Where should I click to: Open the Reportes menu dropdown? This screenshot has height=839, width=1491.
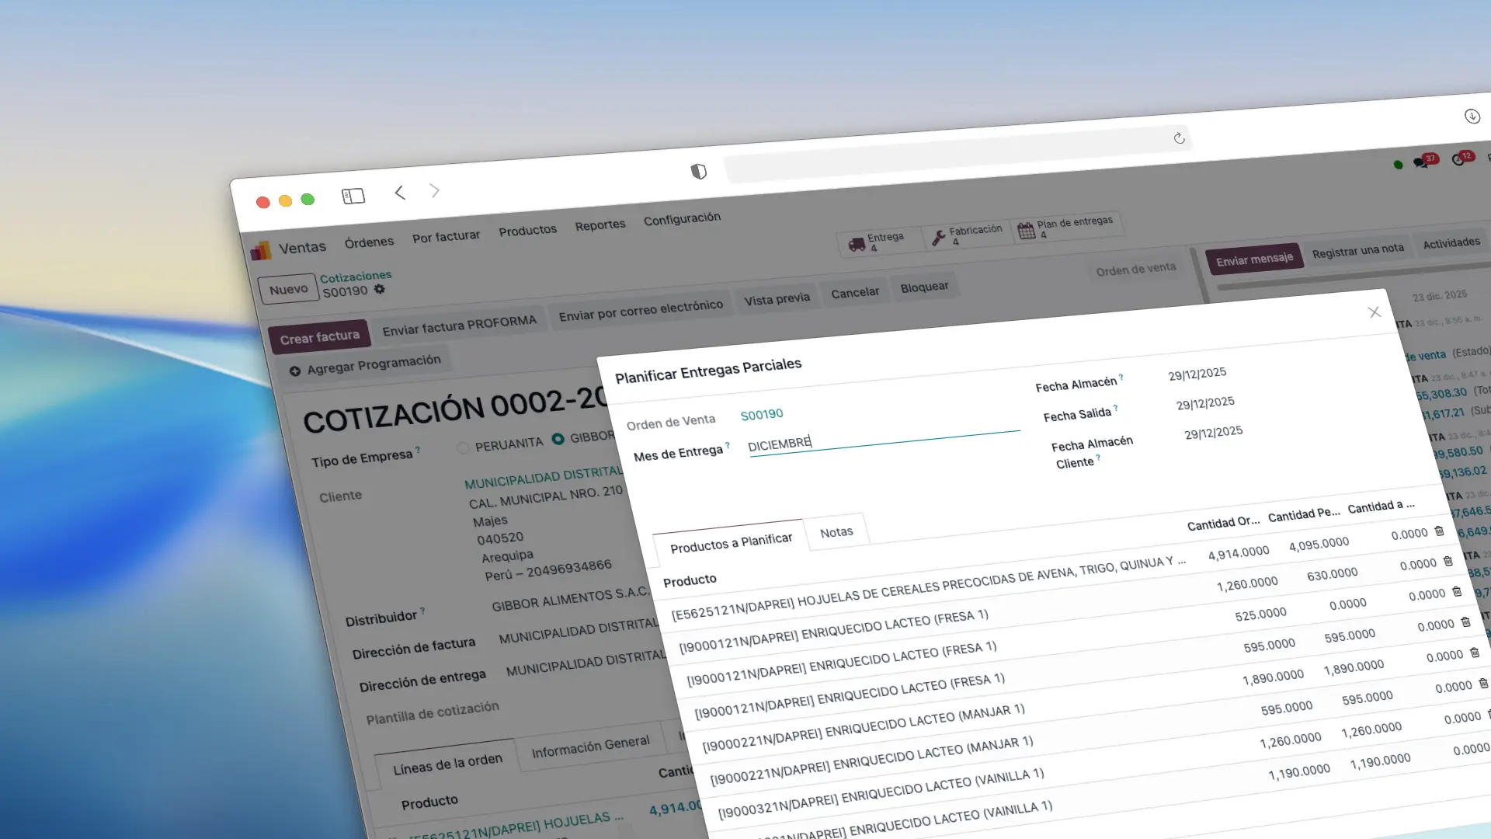(x=600, y=225)
